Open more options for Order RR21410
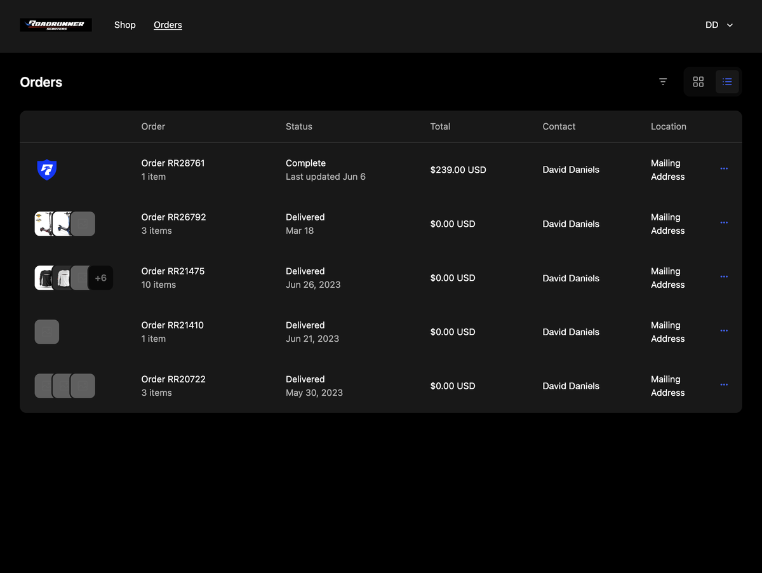Viewport: 762px width, 573px height. 724,331
